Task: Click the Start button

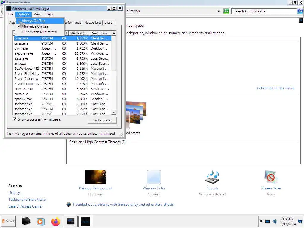Action: [8, 221]
